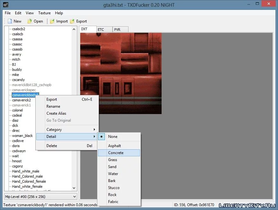Image resolution: width=278 pixels, height=210 pixels.
Task: Expand the Category submenu
Action: (x=67, y=129)
